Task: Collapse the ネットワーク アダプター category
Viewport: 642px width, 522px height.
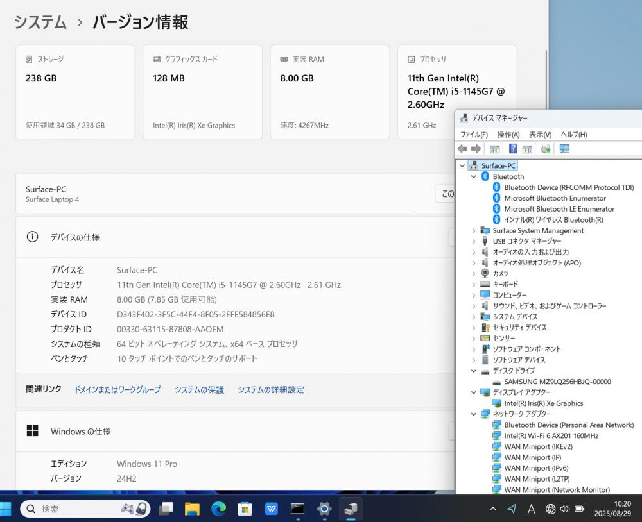Action: (474, 414)
